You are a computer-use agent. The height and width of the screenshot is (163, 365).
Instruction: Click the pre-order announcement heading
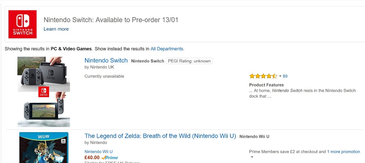pos(111,20)
